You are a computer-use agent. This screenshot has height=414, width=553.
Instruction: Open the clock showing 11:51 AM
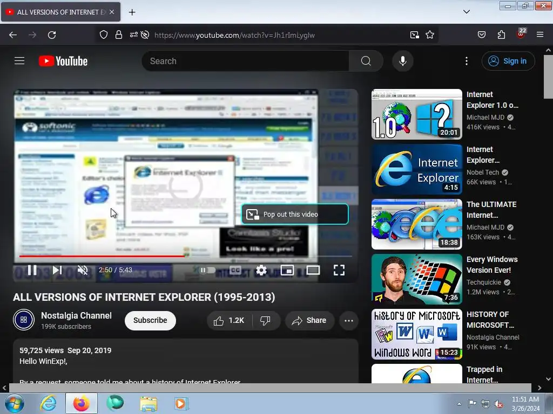point(525,403)
